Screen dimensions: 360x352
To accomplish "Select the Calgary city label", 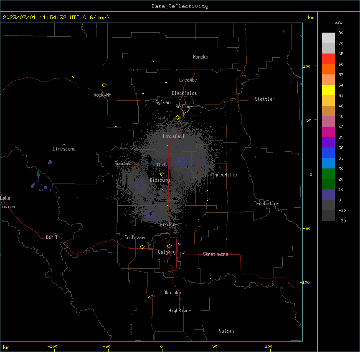I will coord(167,252).
